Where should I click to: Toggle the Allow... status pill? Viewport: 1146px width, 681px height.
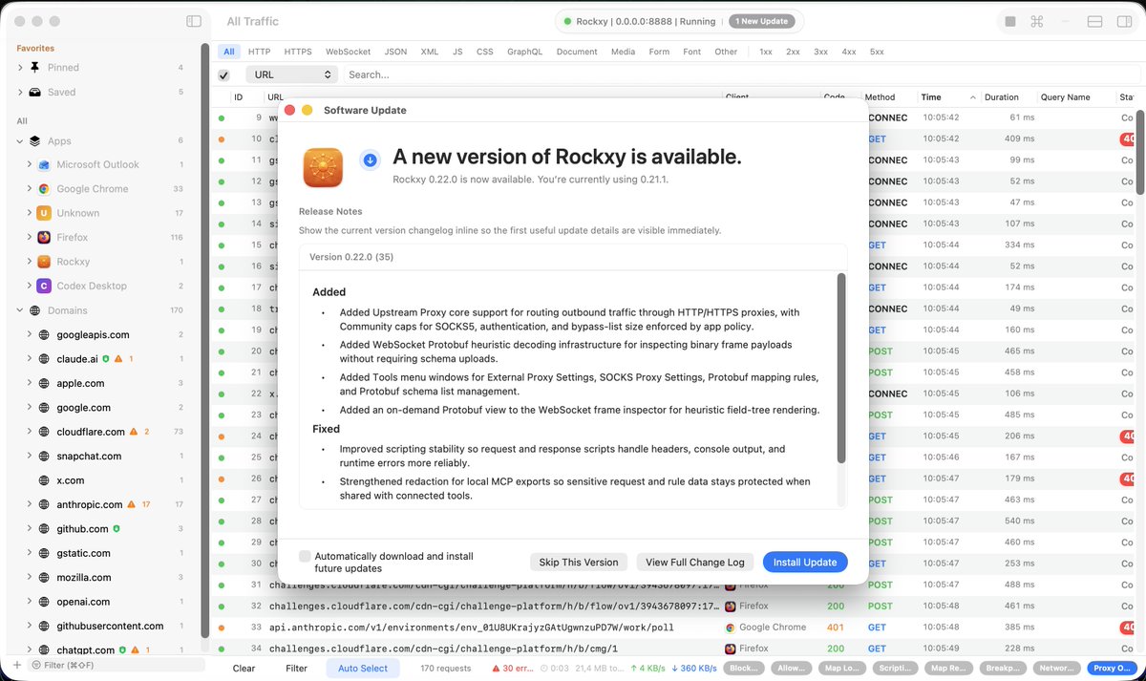click(x=791, y=669)
